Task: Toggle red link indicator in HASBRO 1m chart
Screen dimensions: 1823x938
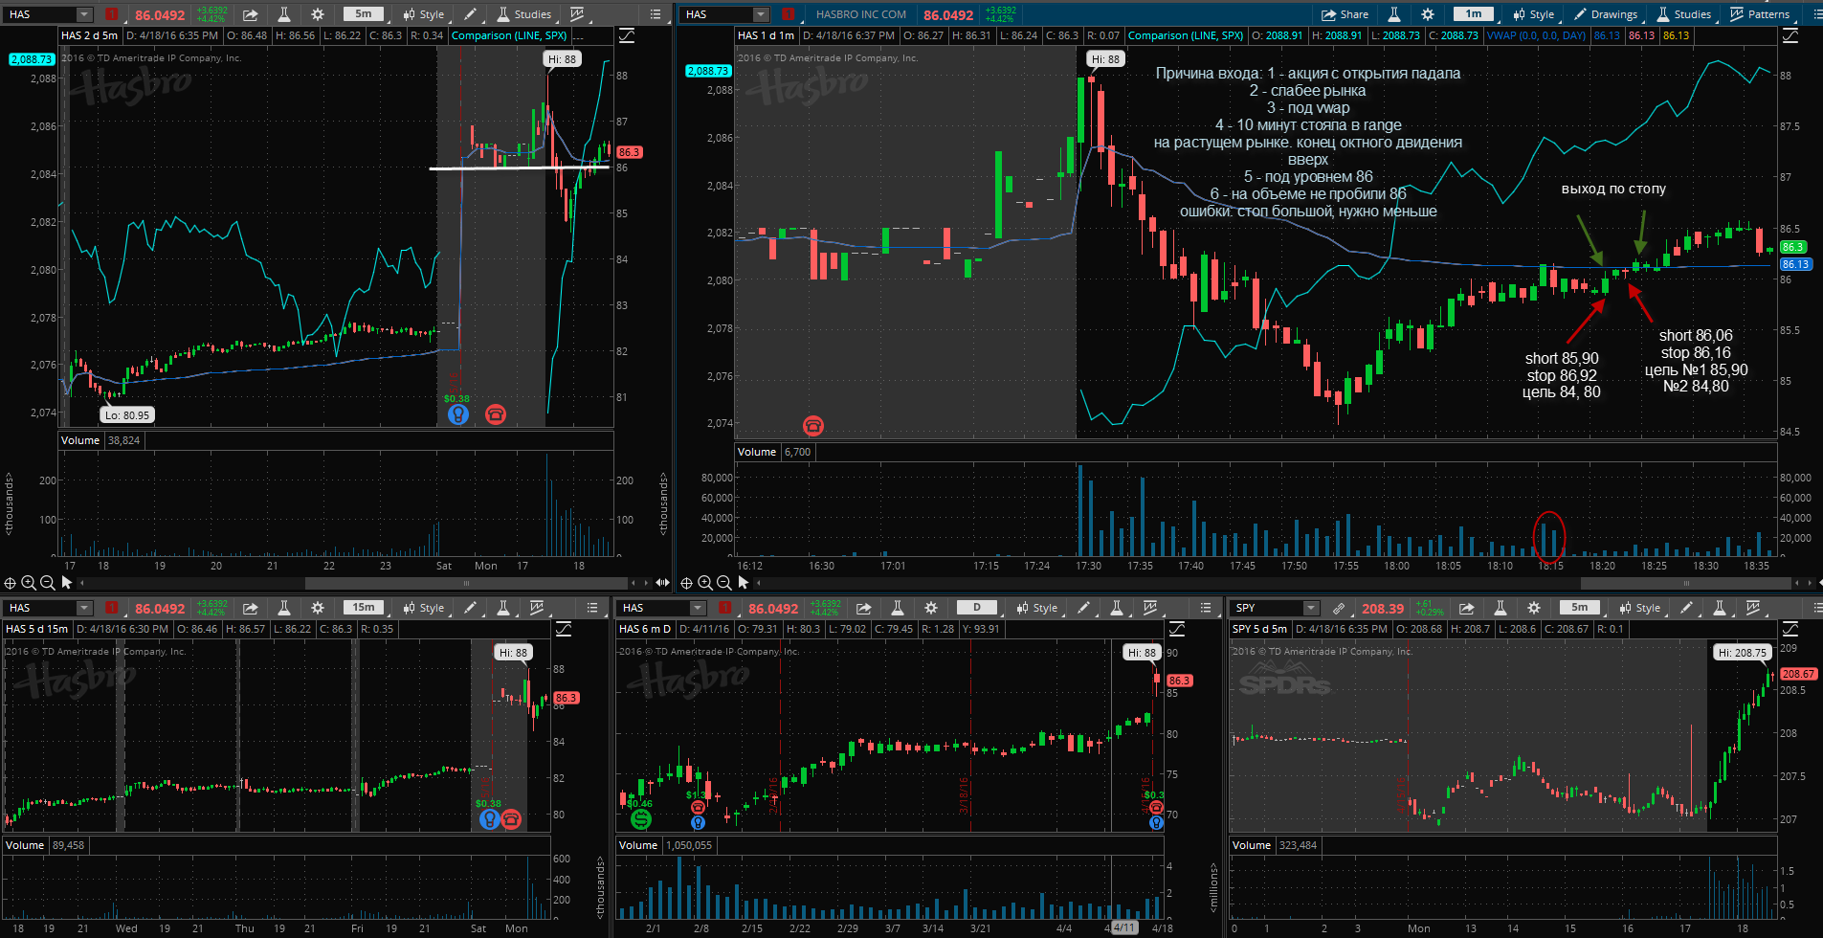Action: 788,14
